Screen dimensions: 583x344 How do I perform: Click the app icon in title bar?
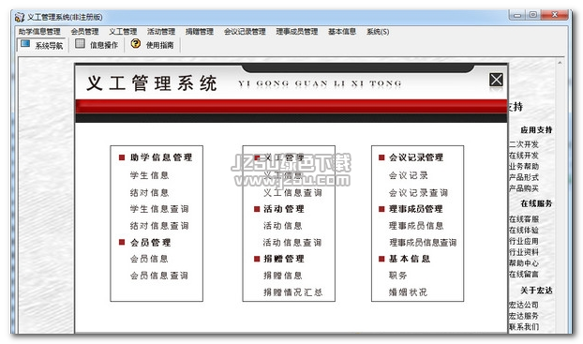point(20,17)
